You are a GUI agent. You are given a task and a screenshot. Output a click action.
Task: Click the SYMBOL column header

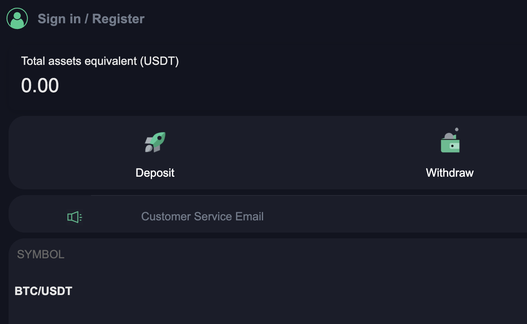tap(41, 255)
